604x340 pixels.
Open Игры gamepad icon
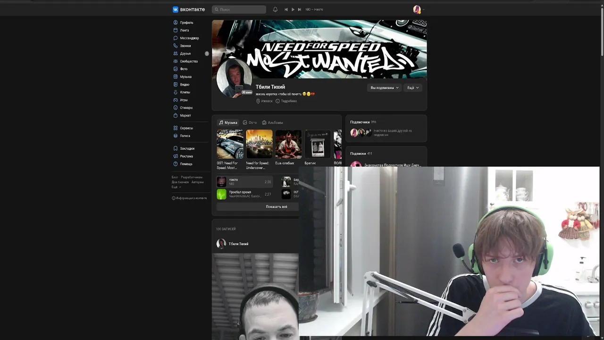[x=176, y=100]
